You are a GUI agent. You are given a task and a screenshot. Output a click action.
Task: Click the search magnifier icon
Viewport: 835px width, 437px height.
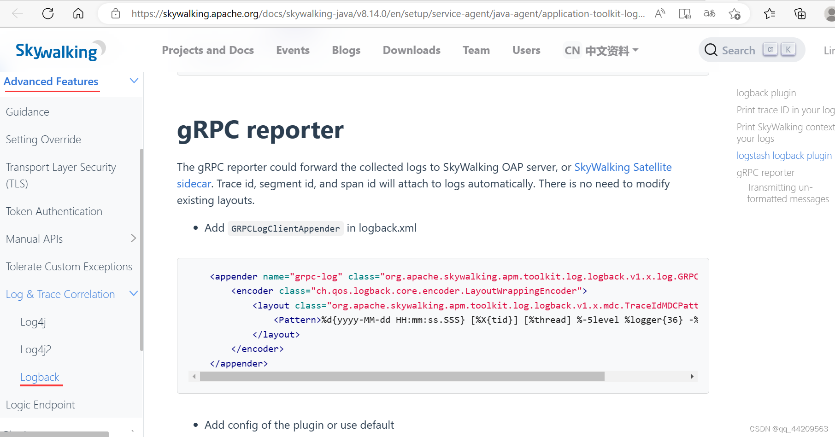coord(711,50)
